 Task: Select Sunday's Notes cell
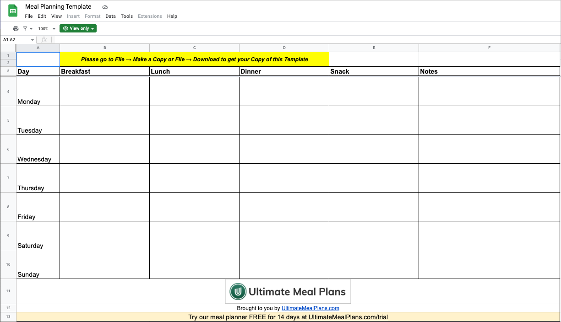click(489, 264)
